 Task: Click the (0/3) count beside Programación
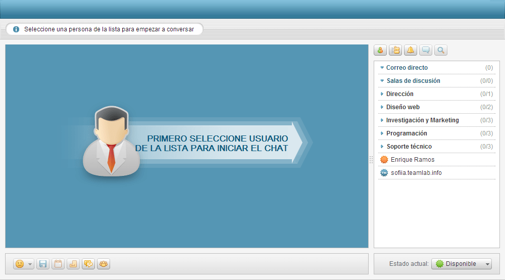pos(486,133)
